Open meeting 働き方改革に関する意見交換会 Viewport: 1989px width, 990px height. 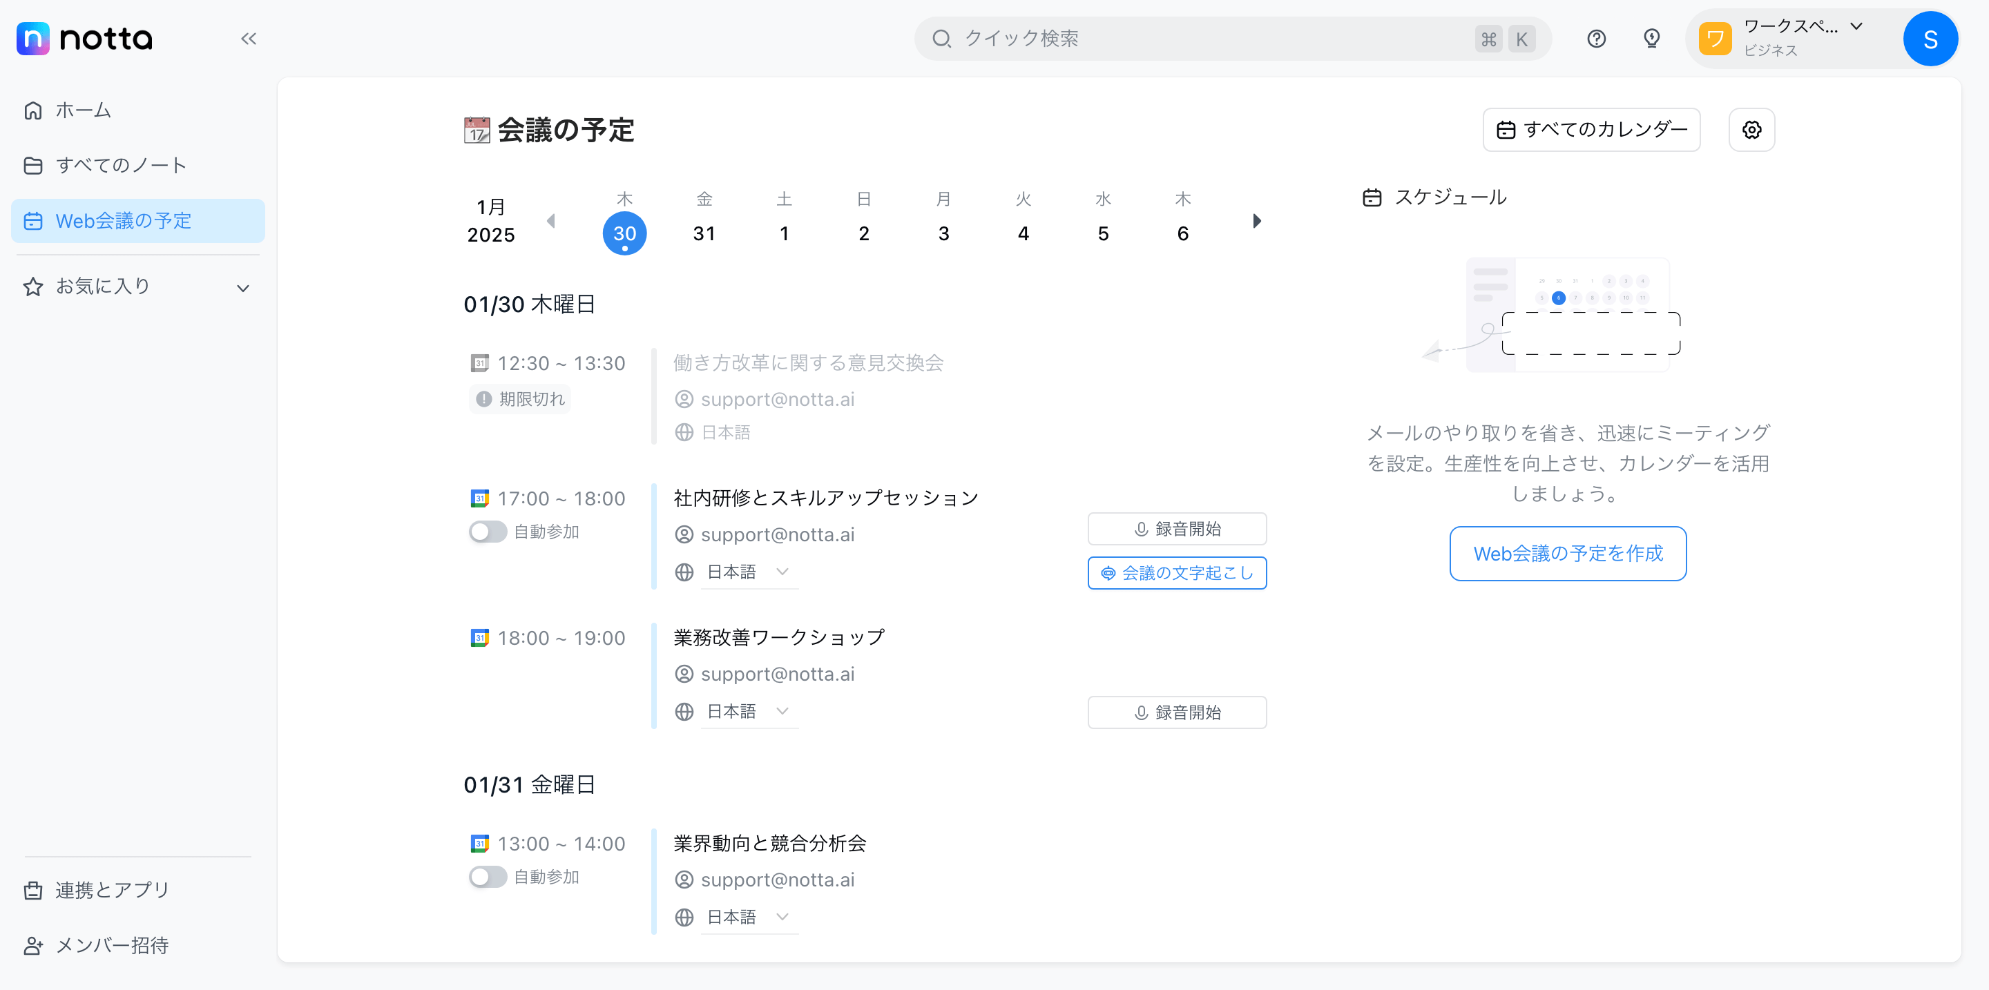[x=807, y=362]
